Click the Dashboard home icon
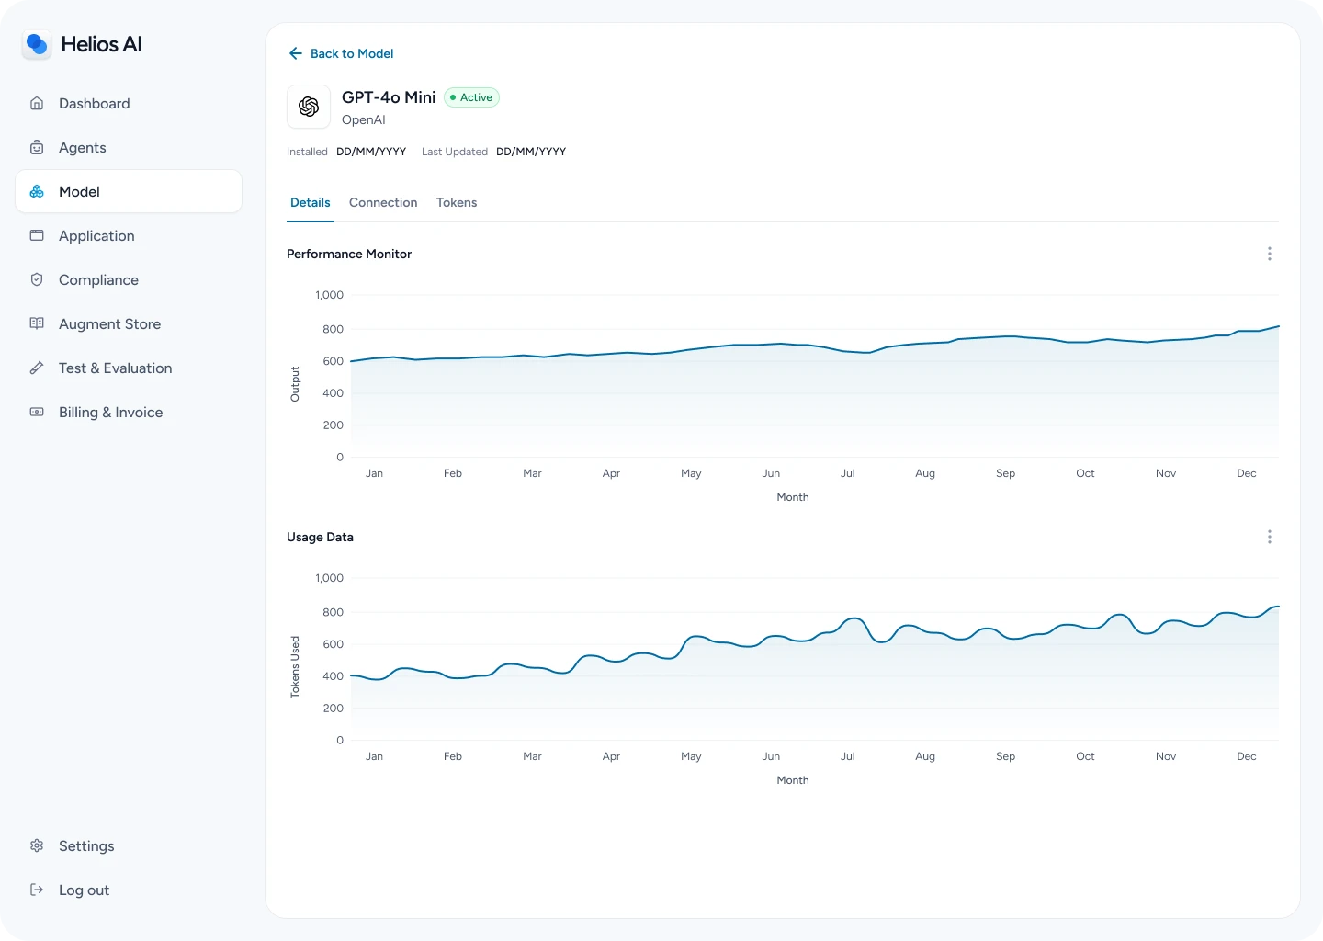The image size is (1323, 941). 37,104
